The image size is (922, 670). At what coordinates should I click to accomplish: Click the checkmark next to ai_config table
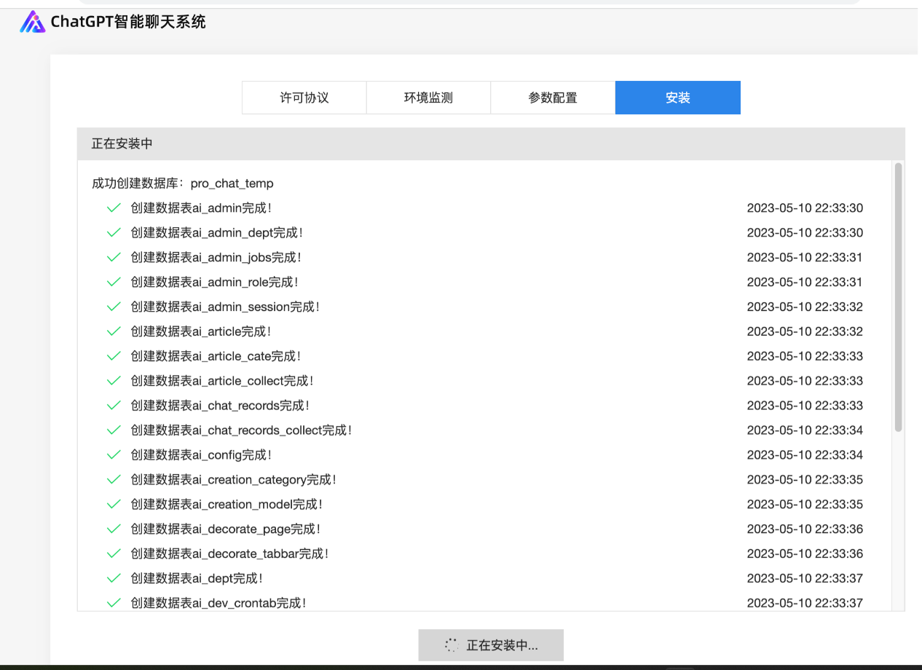(114, 455)
